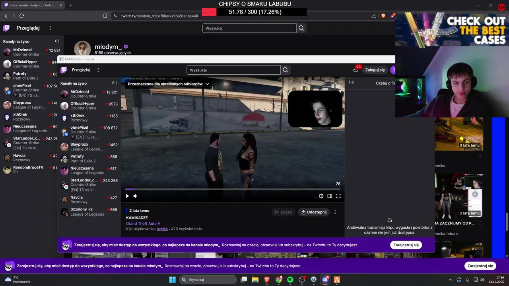This screenshot has height=286, width=509.
Task: Click the search magnifier in back browser window
Action: [301, 28]
